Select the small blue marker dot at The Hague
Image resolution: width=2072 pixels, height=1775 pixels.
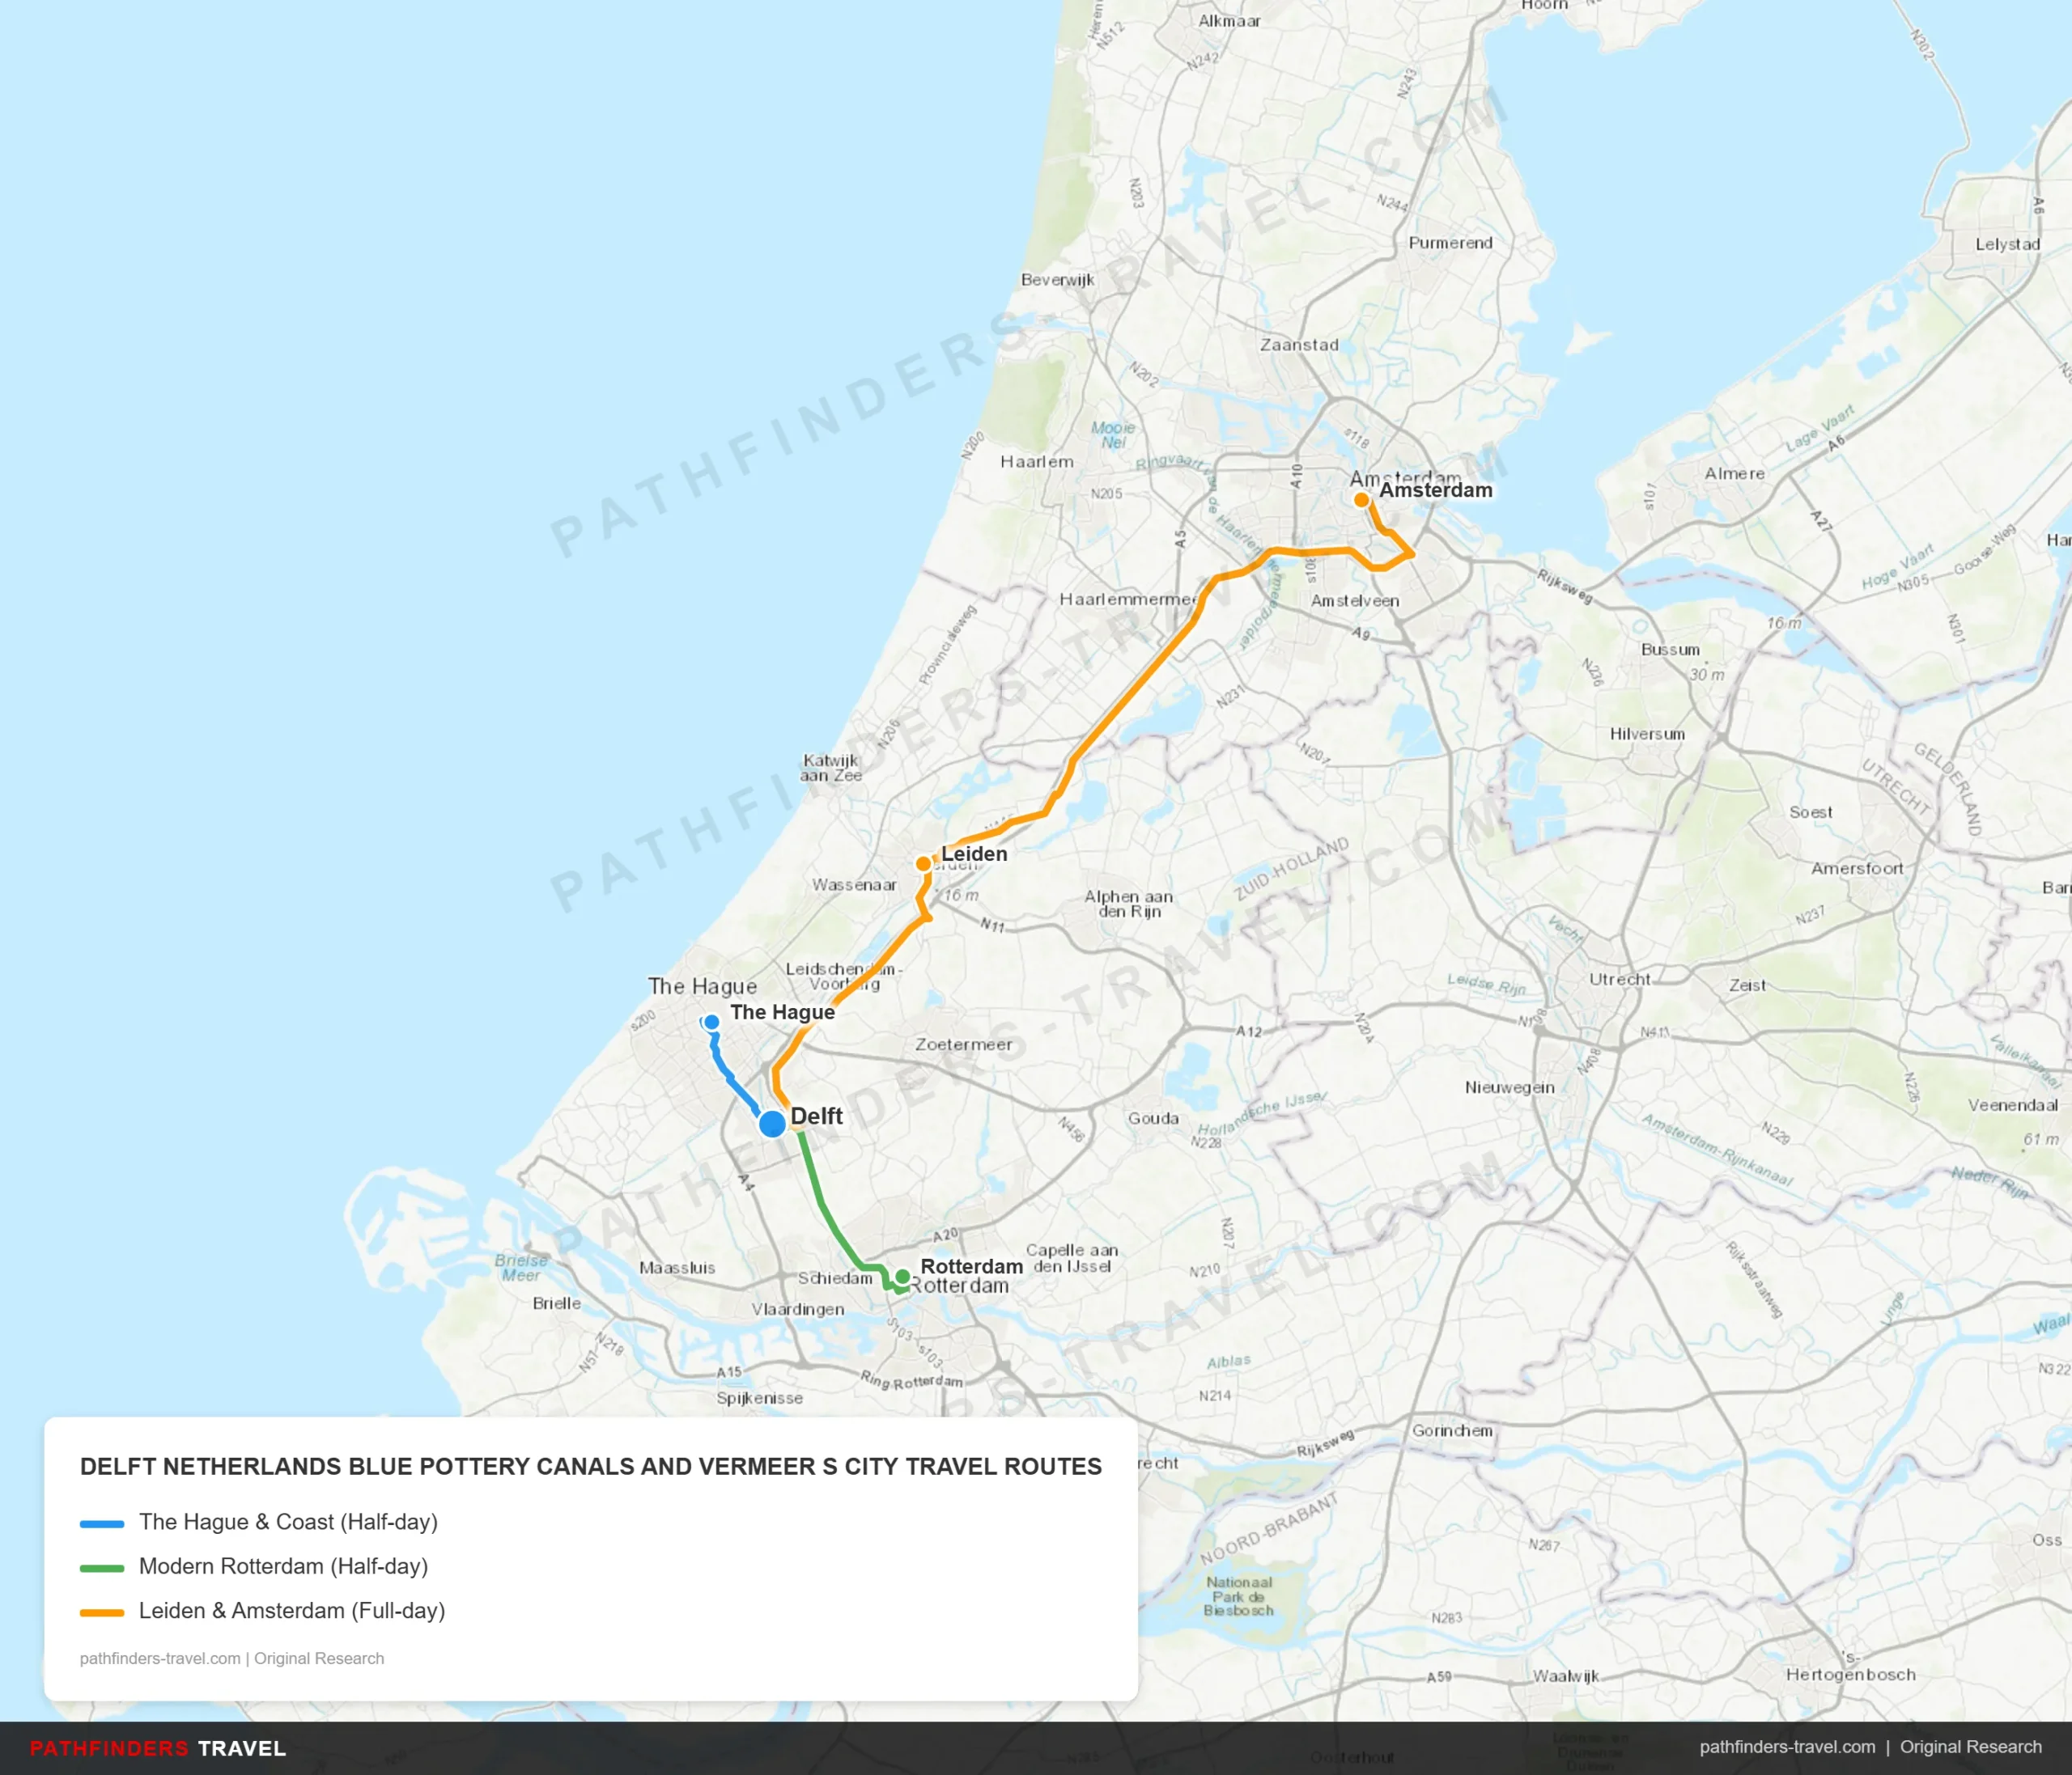(x=711, y=1023)
